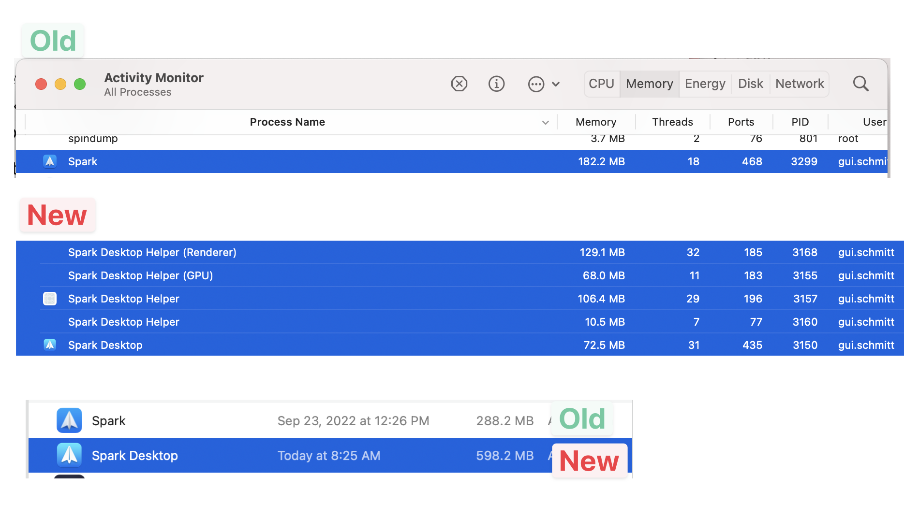The width and height of the screenshot is (904, 518).
Task: Select Spark Desktop Helper with 10.5 MB
Action: point(460,322)
